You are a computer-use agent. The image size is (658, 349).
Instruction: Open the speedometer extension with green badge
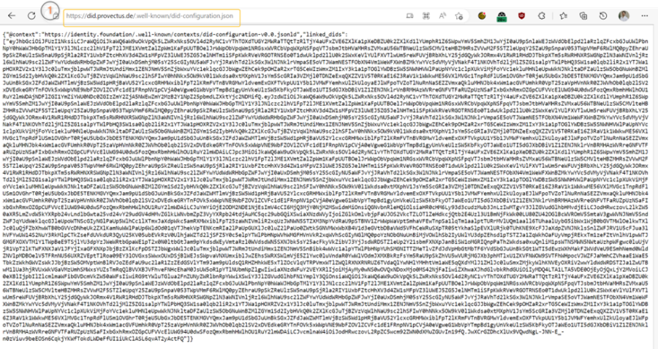[x=501, y=15]
